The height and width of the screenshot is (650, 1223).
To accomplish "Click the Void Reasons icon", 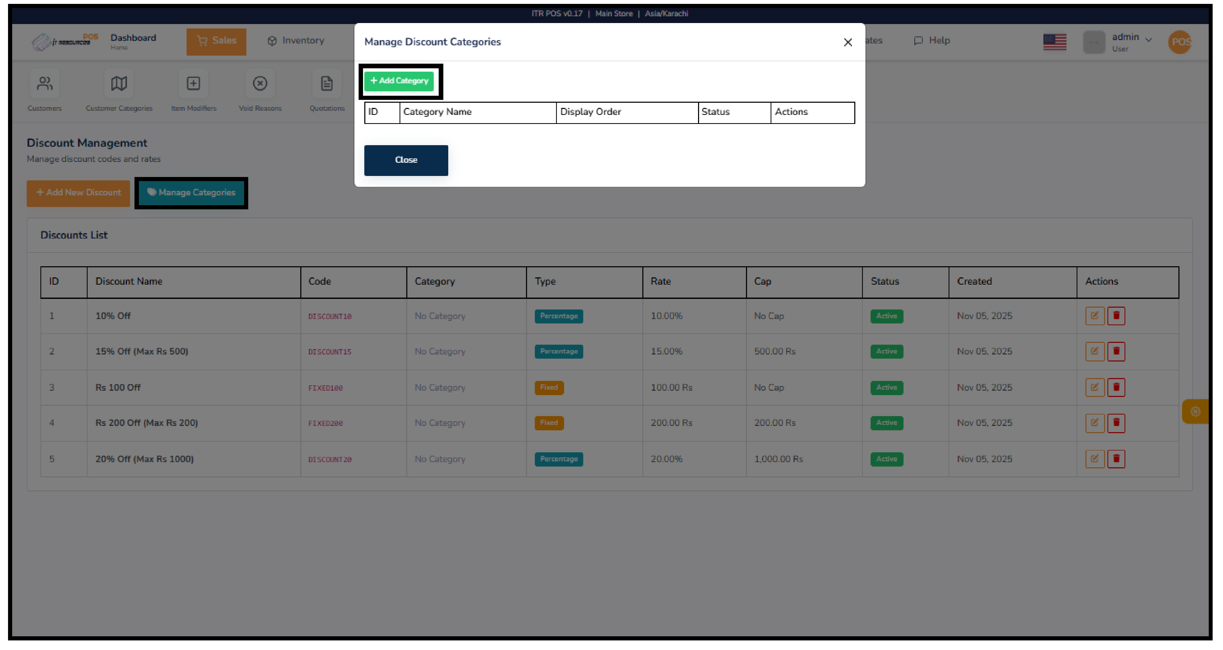I will 260,84.
